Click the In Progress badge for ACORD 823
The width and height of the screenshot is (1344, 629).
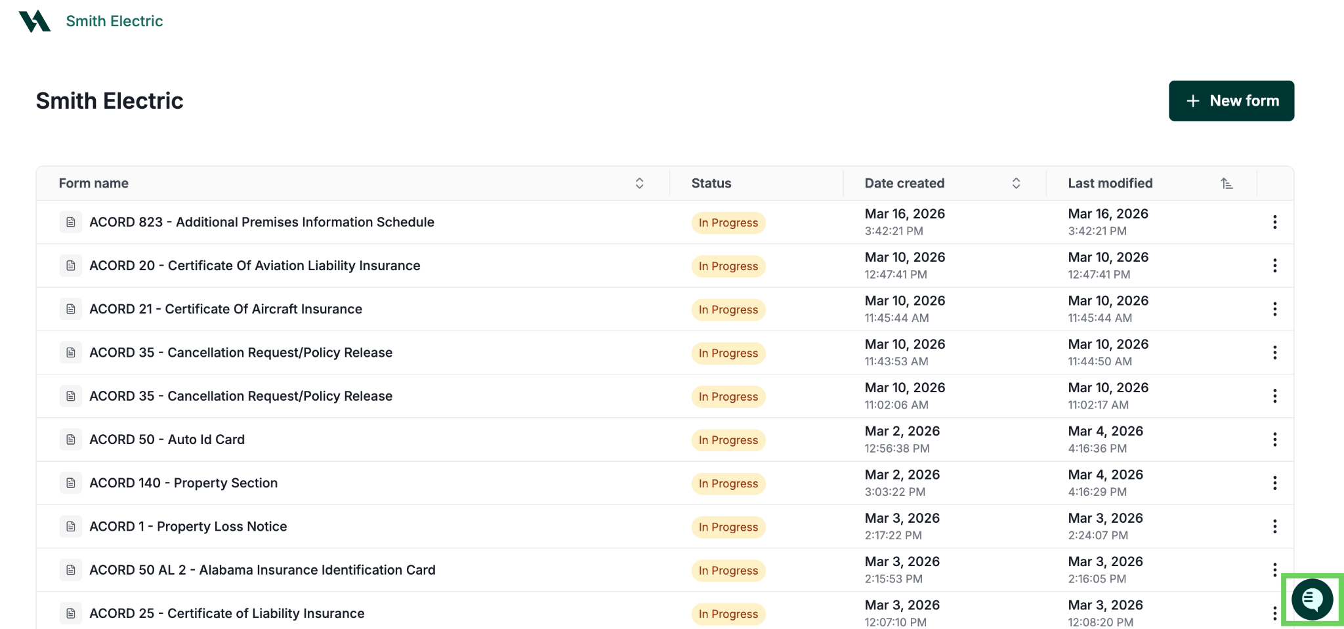[728, 223]
